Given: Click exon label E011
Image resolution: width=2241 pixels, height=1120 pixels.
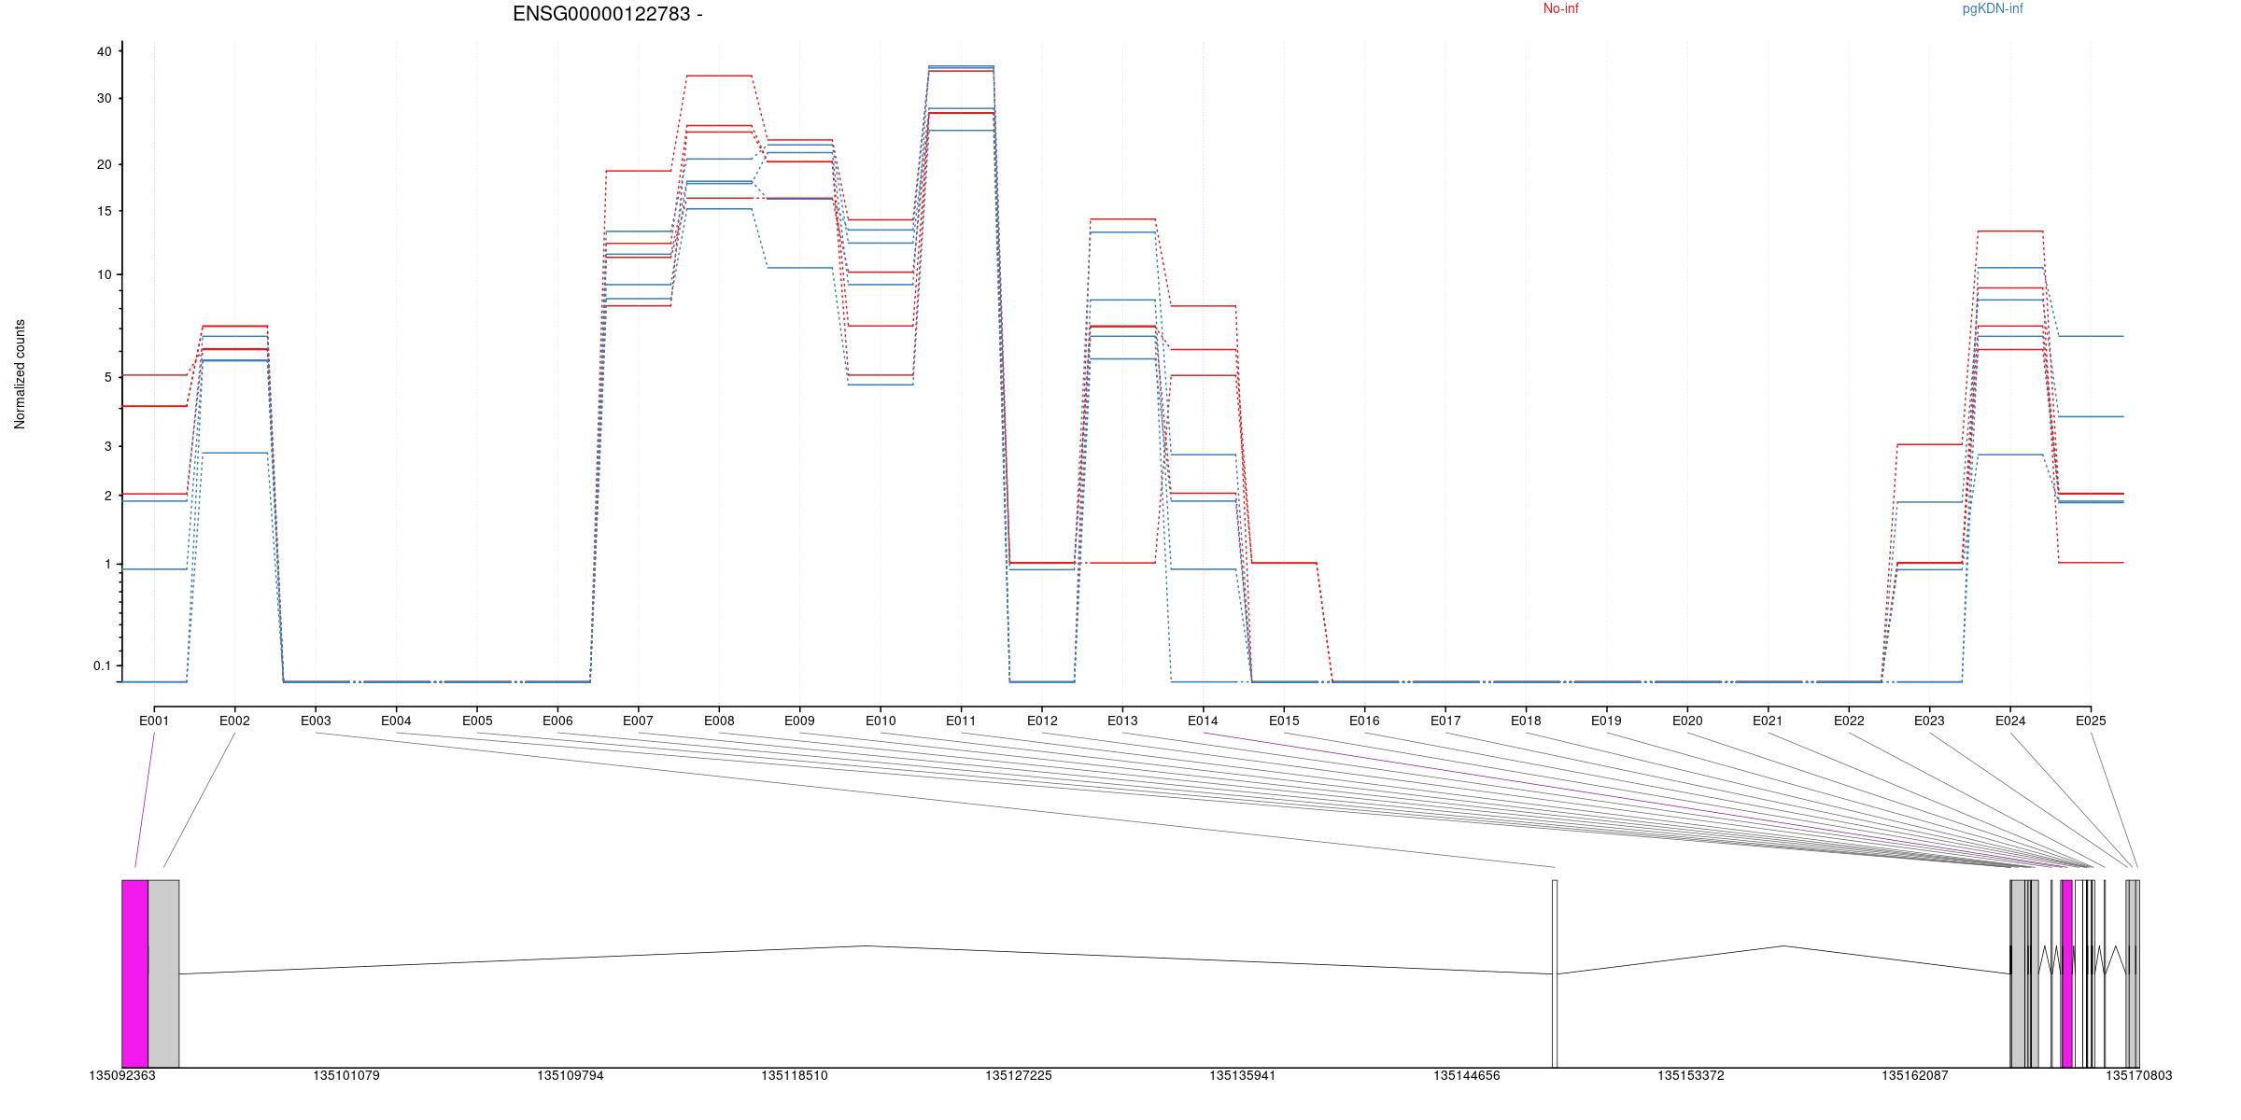Looking at the screenshot, I should 961,721.
